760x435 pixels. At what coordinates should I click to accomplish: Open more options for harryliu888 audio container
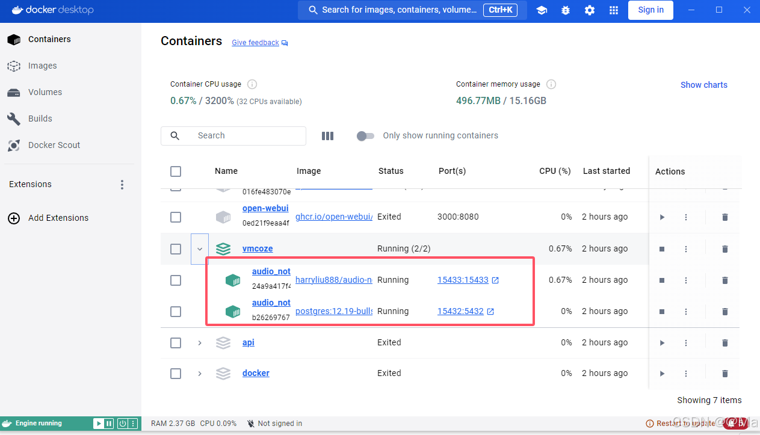[686, 280]
